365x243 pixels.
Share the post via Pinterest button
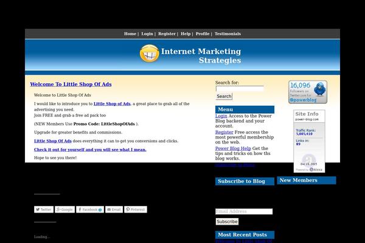point(136,210)
